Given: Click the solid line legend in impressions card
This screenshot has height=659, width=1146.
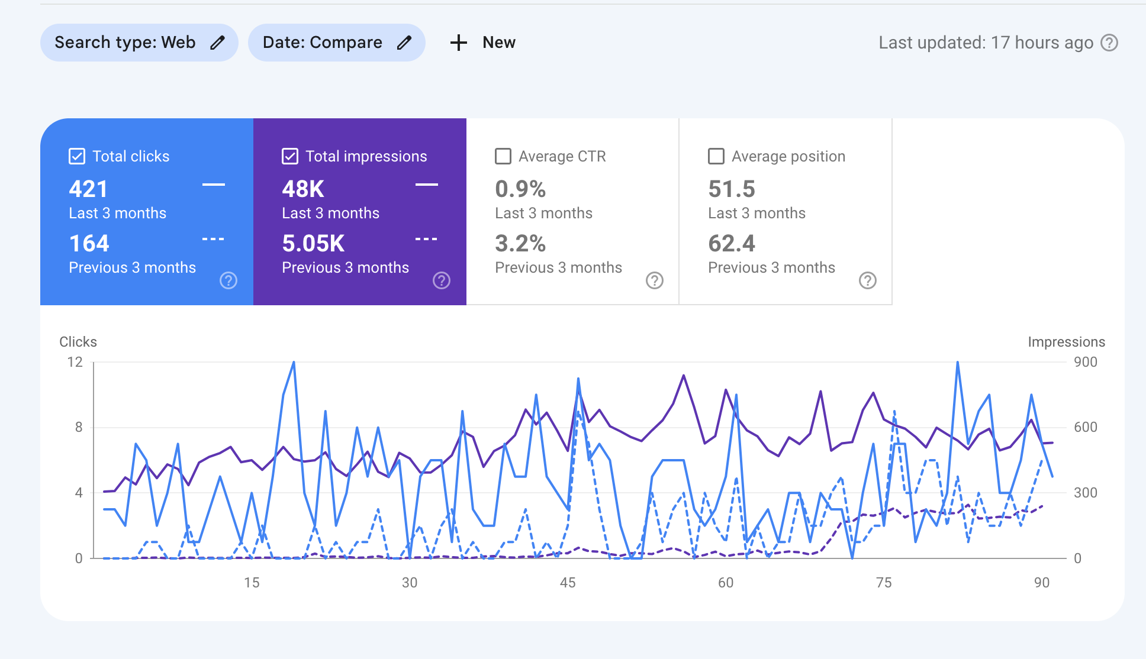Looking at the screenshot, I should coord(426,185).
